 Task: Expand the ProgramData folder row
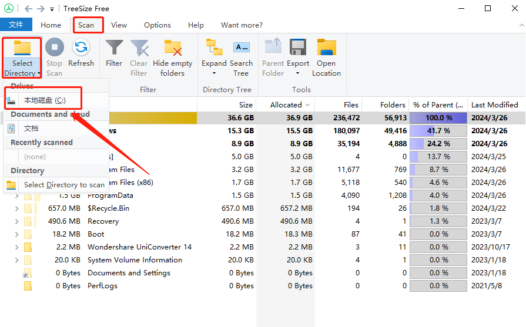pyautogui.click(x=16, y=195)
